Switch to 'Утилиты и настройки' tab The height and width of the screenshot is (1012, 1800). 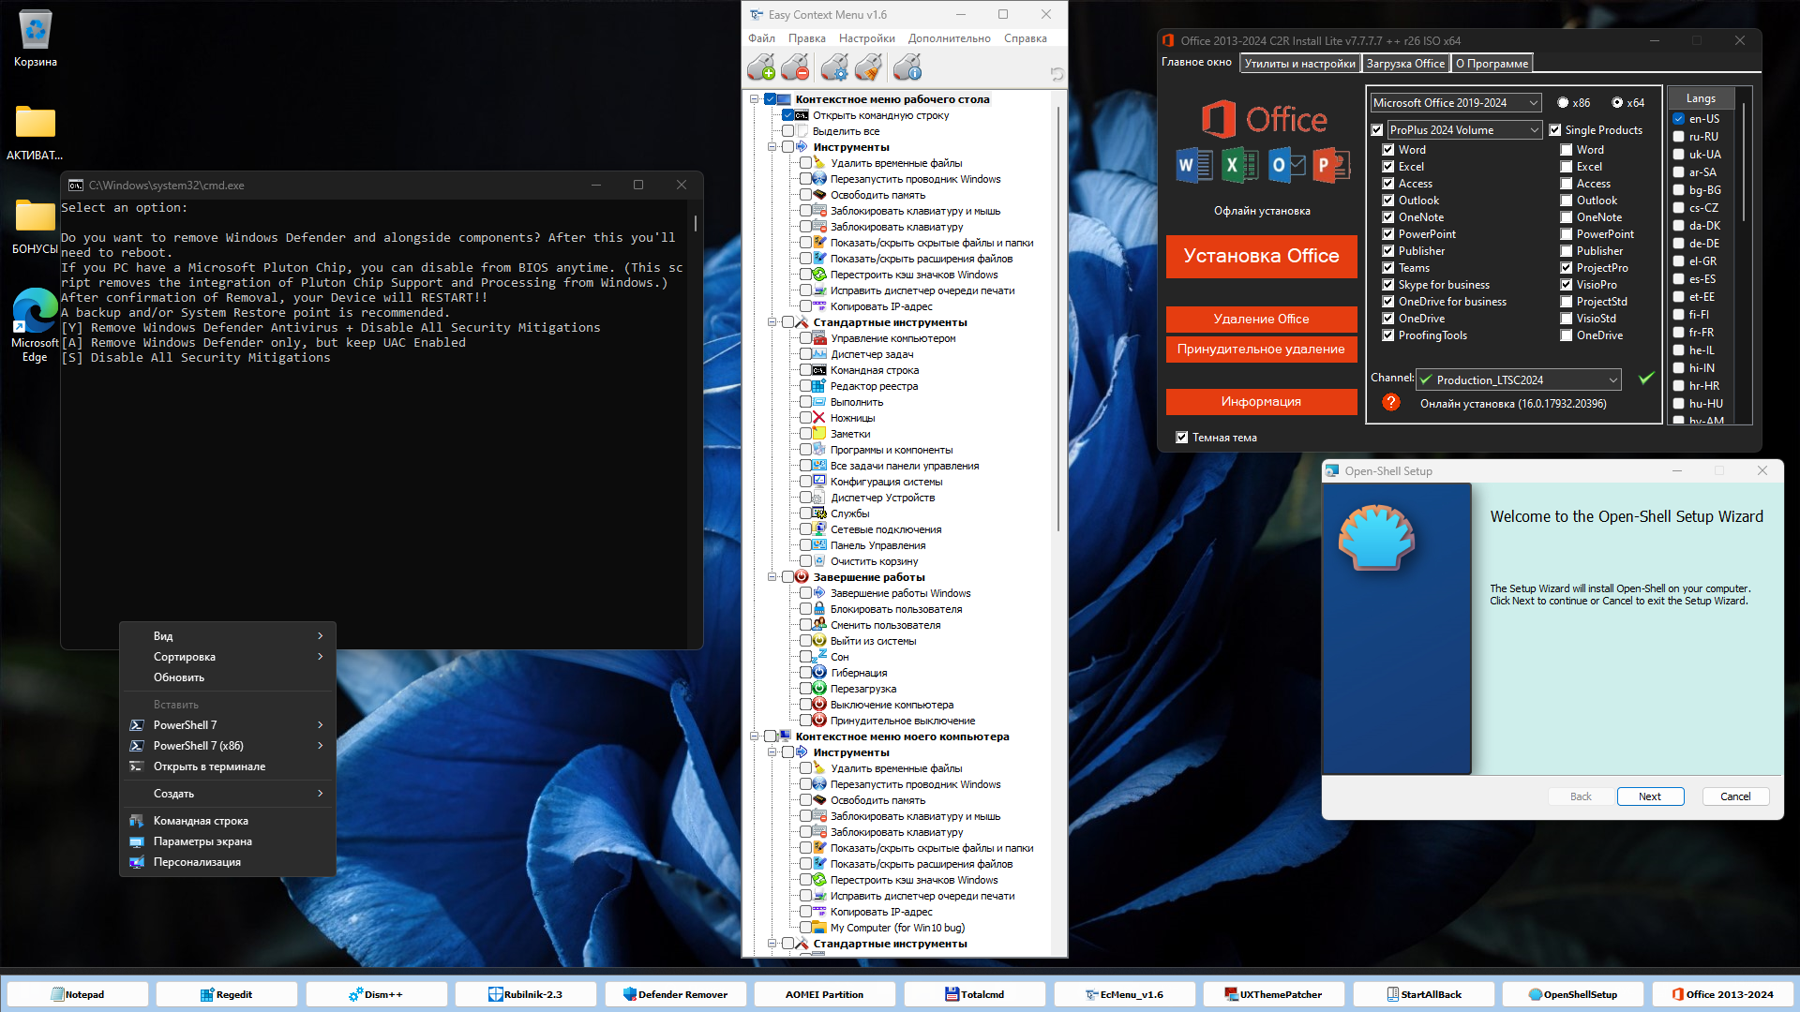pos(1299,64)
